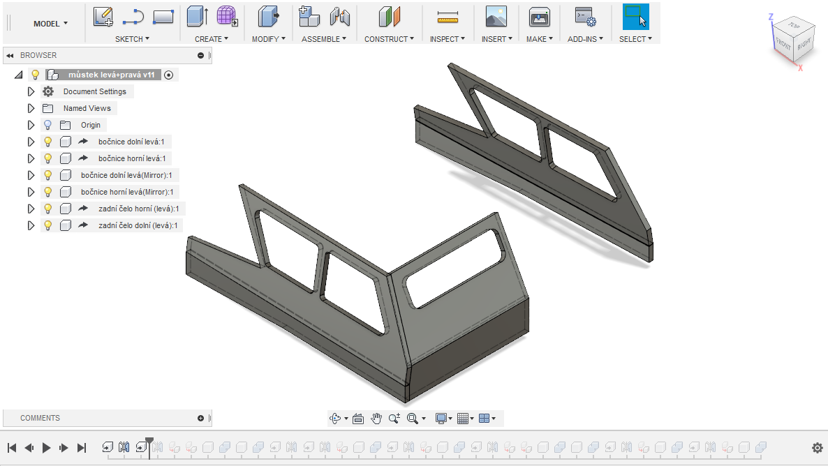Click the 3D Print icon in Make
828x466 pixels.
[540, 17]
